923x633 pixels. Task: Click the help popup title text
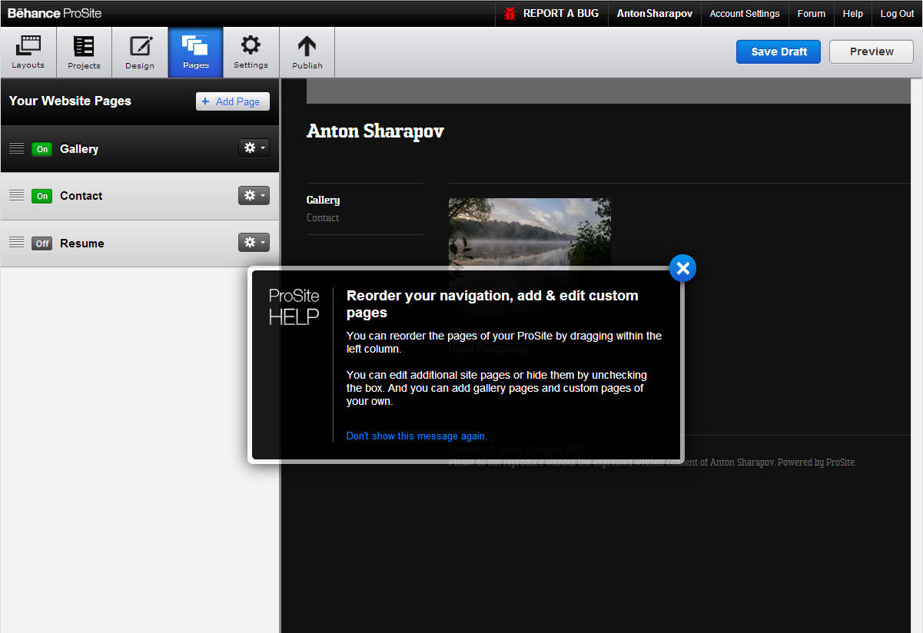point(493,304)
